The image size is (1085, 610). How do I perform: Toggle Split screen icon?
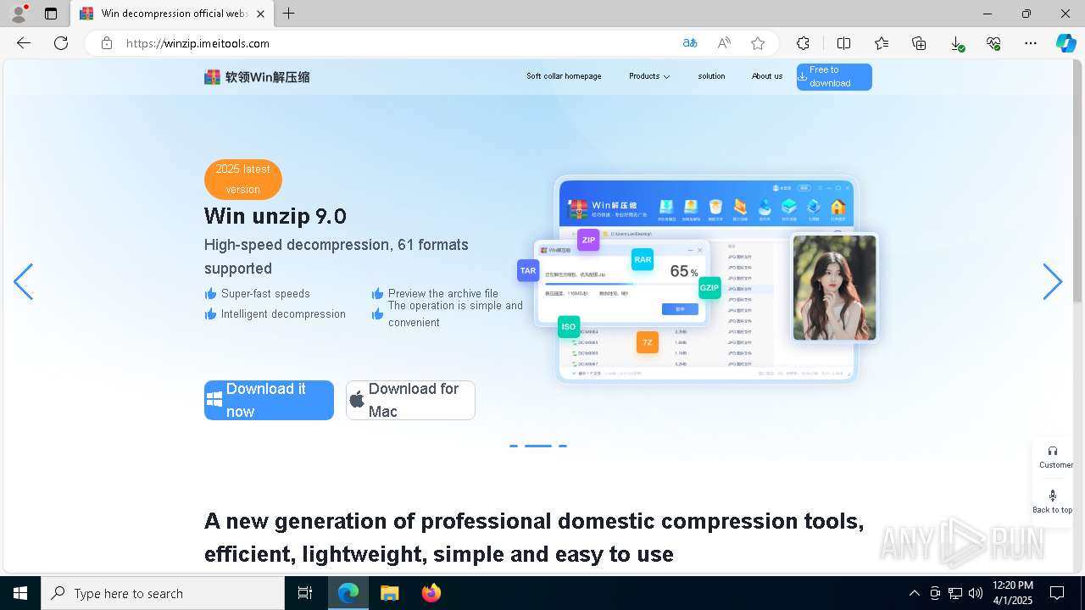[x=844, y=43]
